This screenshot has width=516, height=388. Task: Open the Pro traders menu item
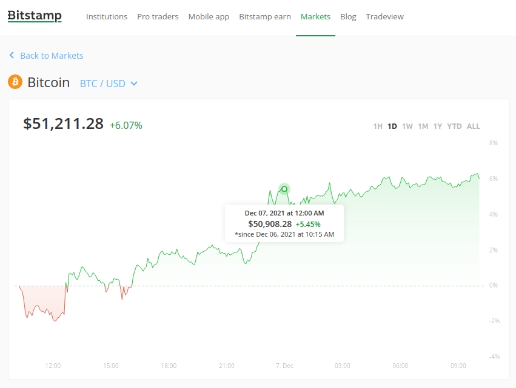point(158,16)
